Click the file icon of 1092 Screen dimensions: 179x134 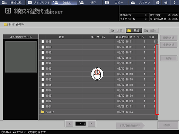[43, 63]
